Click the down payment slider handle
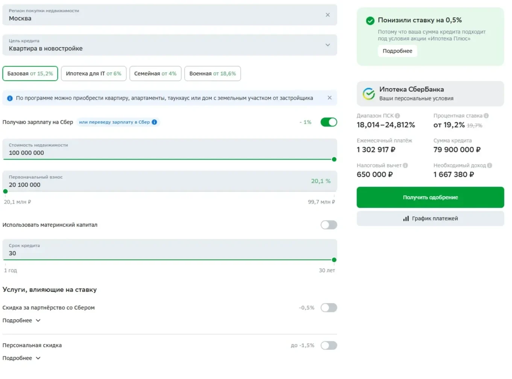The width and height of the screenshot is (512, 379). (5, 192)
